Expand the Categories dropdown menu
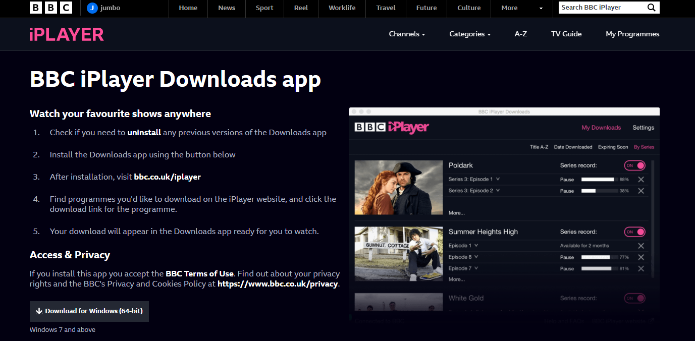695x341 pixels. coord(470,34)
